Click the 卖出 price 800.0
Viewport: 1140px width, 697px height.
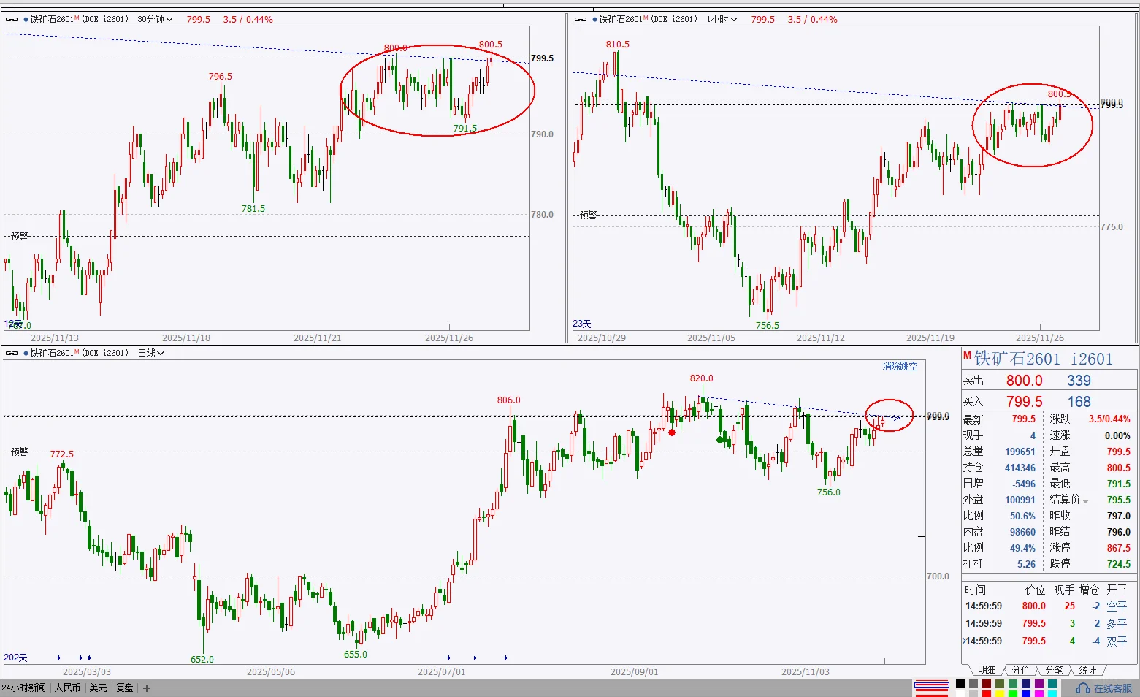pos(1024,381)
